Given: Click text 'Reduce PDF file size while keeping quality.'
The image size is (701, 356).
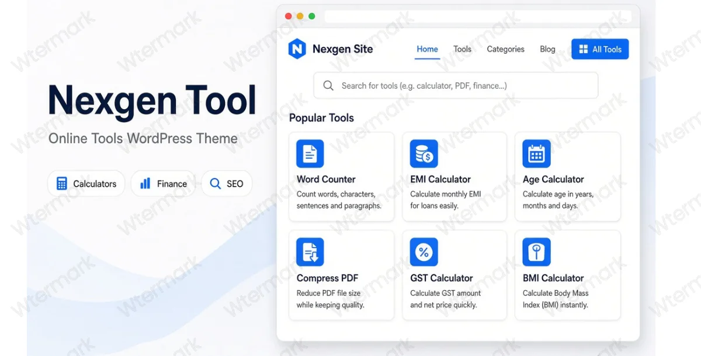Looking at the screenshot, I should 330,299.
